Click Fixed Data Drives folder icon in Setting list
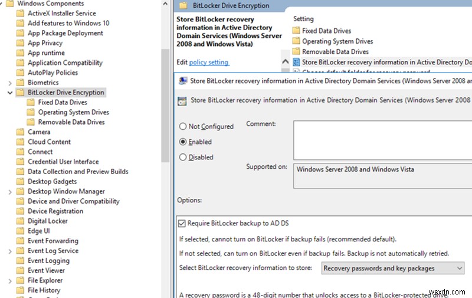 point(296,31)
